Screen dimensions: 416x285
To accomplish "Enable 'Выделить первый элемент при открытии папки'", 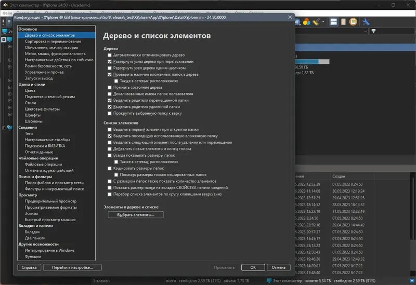I will click(x=110, y=129).
